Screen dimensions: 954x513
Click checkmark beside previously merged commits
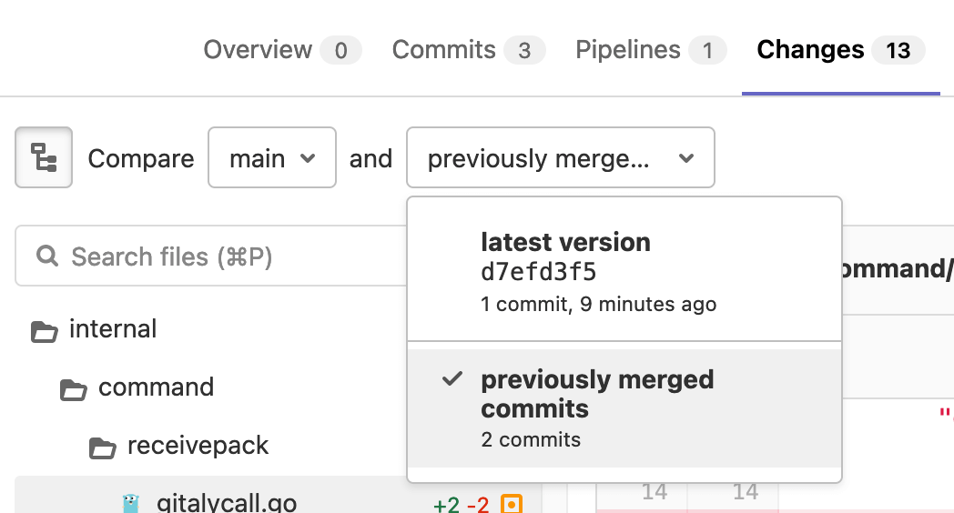(452, 379)
